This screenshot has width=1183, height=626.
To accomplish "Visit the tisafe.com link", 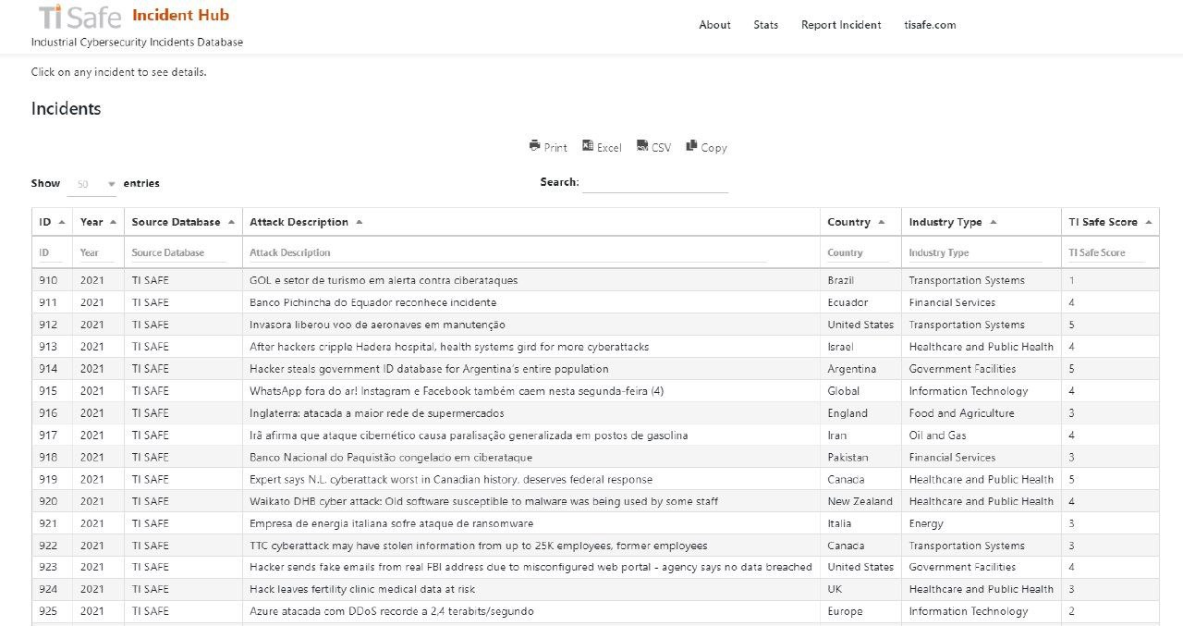I will (x=930, y=25).
